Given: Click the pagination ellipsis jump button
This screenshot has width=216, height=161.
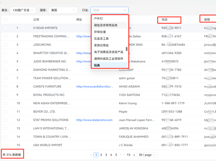Looking at the screenshot, I should tap(122, 155).
